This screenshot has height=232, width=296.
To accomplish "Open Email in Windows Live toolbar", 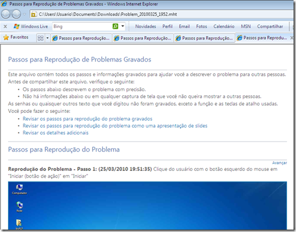I will (x=184, y=26).
